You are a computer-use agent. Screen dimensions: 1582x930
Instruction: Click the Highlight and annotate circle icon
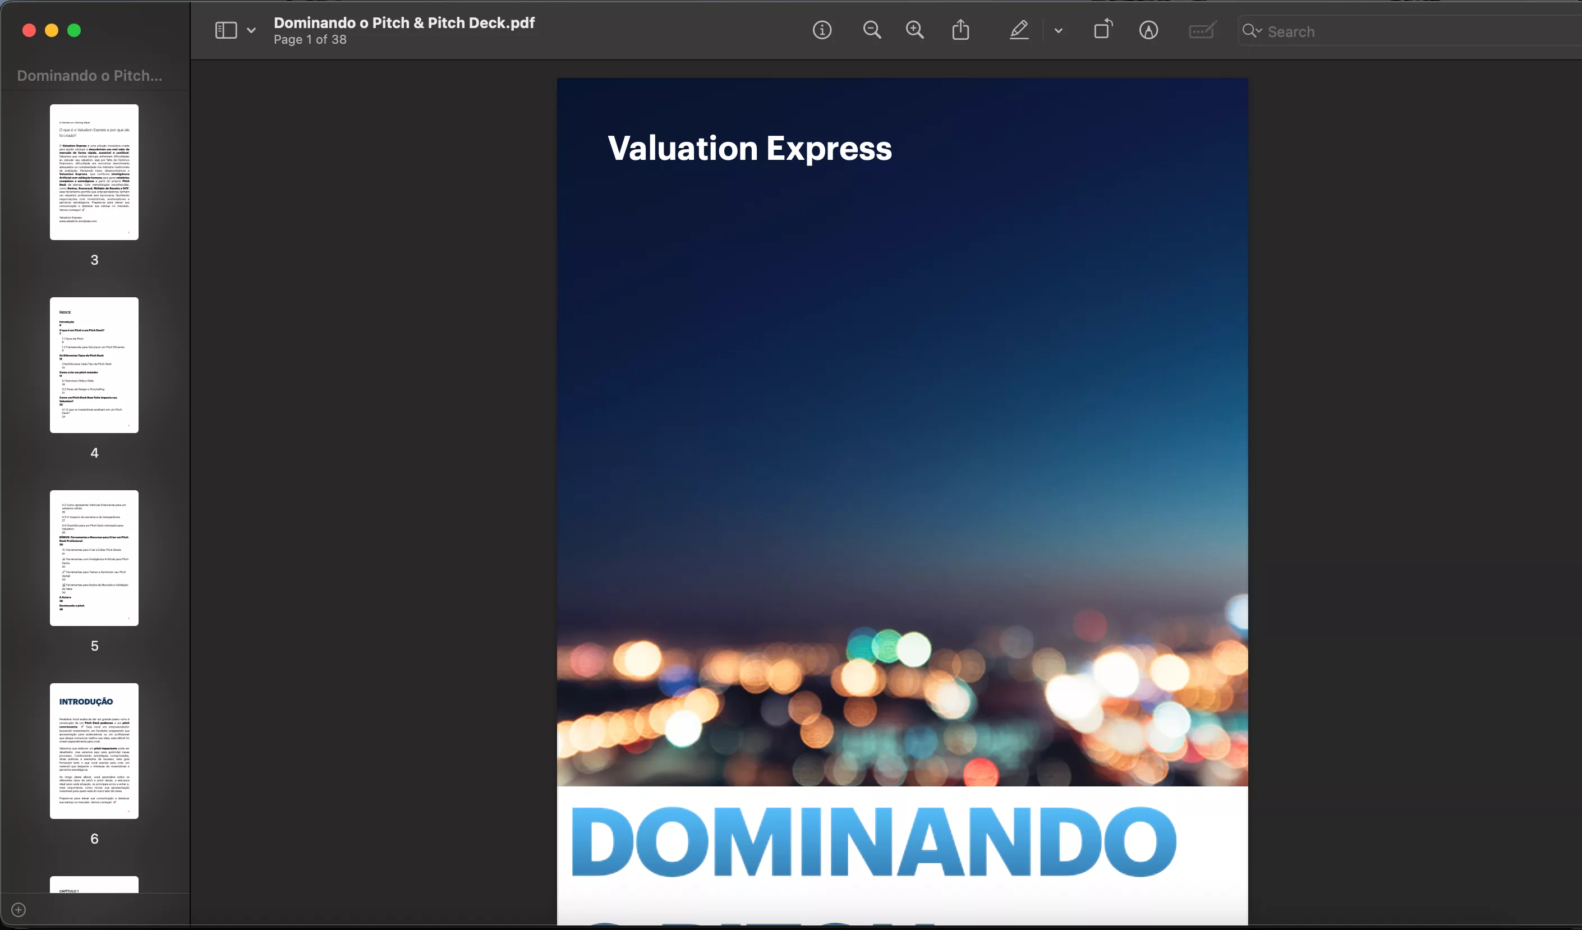pos(1148,30)
